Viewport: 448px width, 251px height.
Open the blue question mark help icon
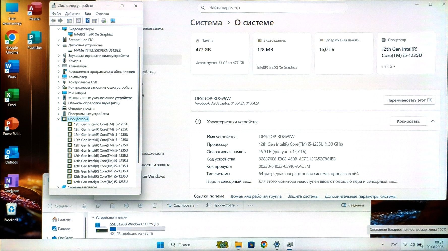coord(87,21)
